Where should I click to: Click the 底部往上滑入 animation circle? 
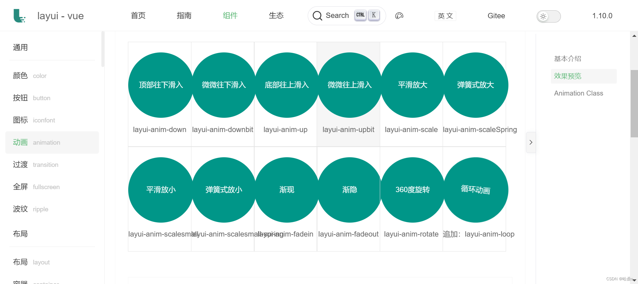click(x=287, y=85)
